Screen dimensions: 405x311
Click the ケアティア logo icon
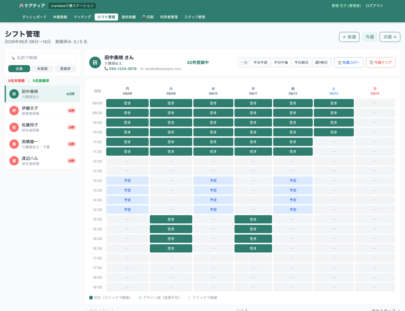click(22, 6)
